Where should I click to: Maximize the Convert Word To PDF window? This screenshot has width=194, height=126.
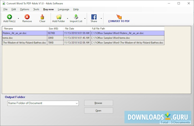pos(179,3)
